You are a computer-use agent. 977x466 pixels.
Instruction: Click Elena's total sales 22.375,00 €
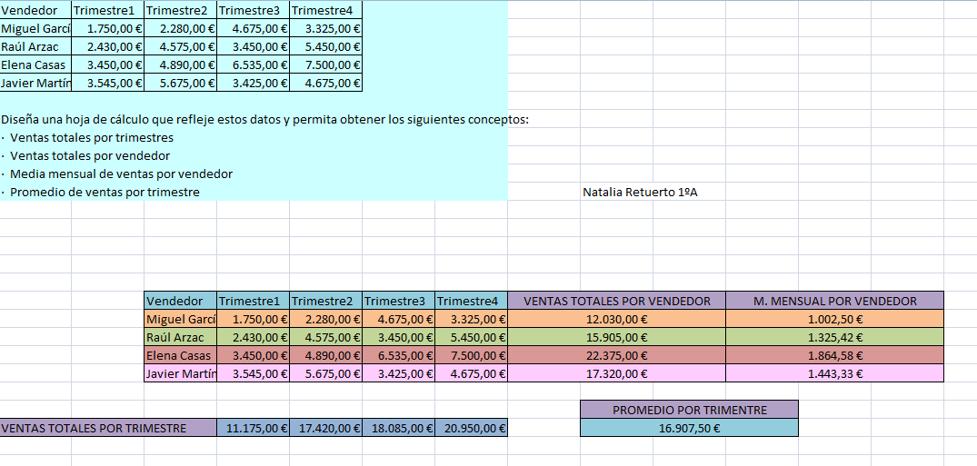coord(617,356)
